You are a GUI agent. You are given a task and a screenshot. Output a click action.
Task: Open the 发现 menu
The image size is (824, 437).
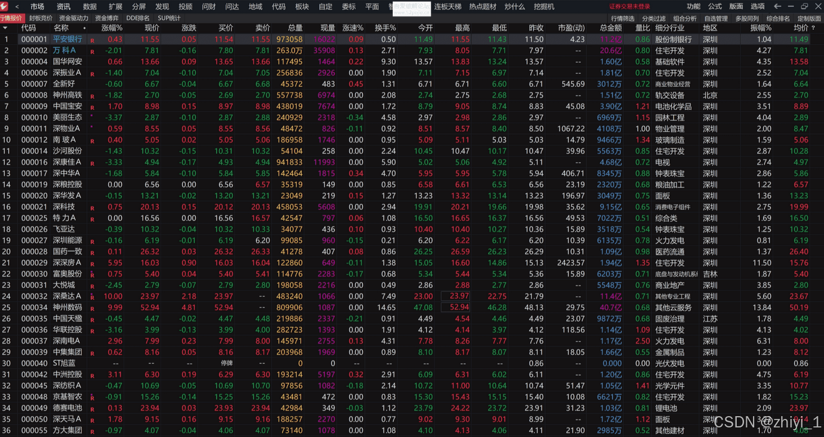(162, 7)
